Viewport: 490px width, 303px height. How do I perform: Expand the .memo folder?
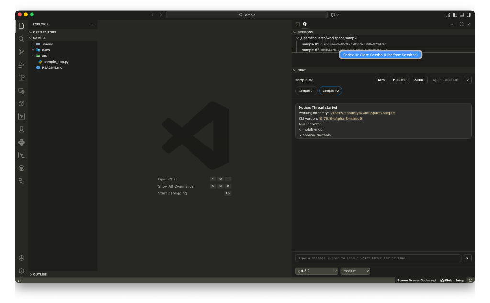[x=47, y=44]
